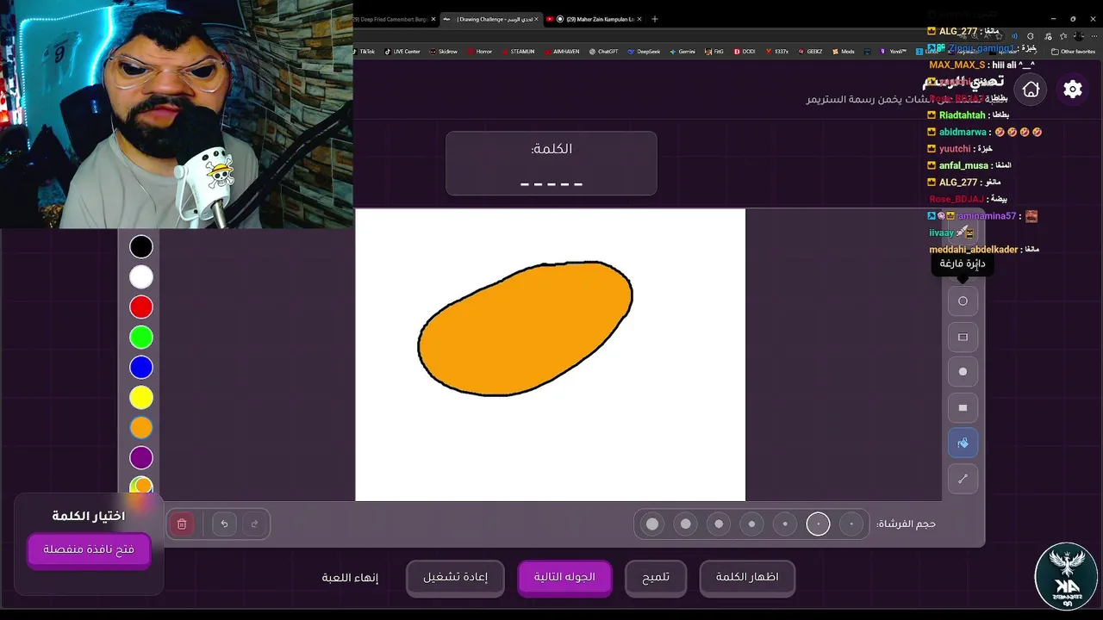Viewport: 1103px width, 620px height.
Task: Choose the largest brush size dot
Action: pos(652,524)
